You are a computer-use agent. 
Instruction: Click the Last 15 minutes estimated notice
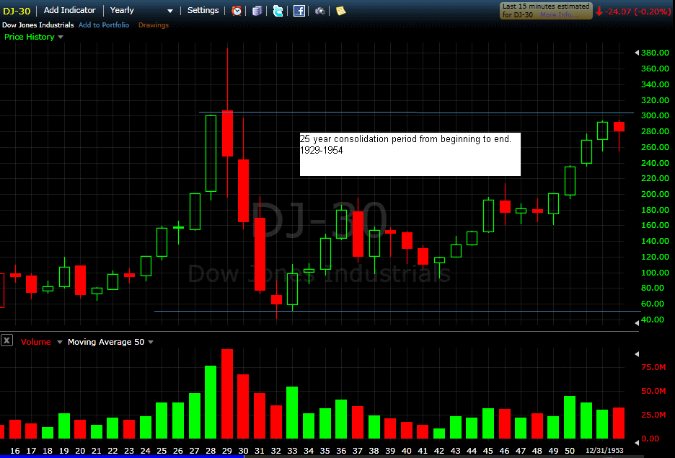[546, 10]
